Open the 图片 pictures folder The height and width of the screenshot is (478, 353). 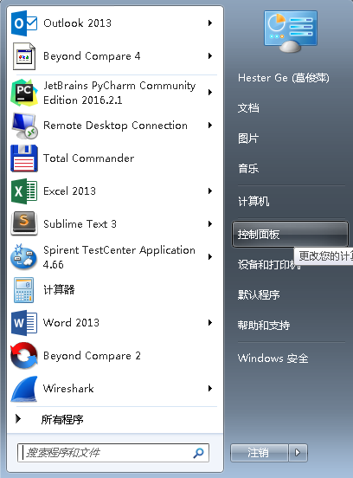(x=248, y=139)
